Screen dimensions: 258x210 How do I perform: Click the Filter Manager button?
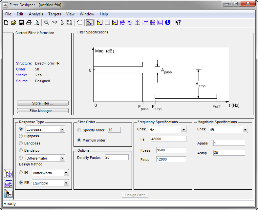(43, 111)
